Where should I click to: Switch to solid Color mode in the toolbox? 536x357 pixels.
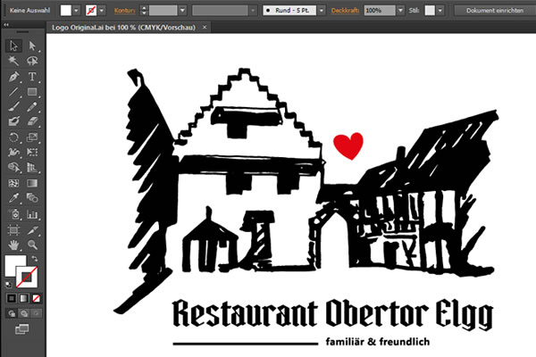12,297
